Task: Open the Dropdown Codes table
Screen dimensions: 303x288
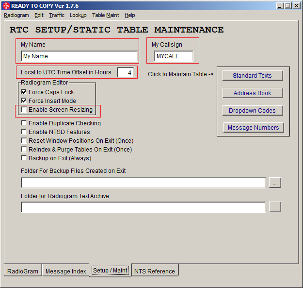Action: coord(253,111)
